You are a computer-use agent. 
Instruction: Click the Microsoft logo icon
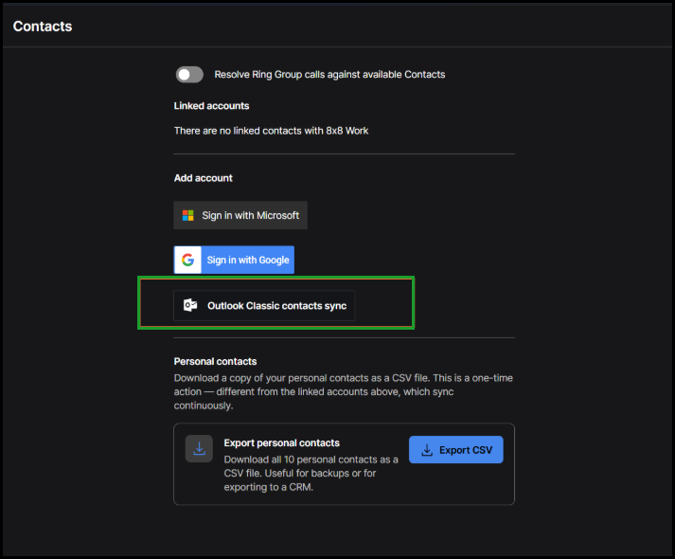click(x=188, y=215)
